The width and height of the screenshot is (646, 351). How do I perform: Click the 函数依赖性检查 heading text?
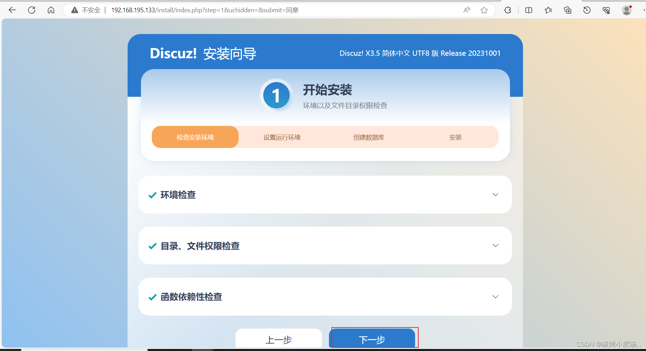pos(191,297)
